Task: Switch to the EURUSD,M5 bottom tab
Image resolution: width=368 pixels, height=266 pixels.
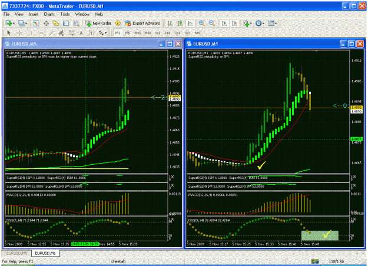Action: click(16, 253)
